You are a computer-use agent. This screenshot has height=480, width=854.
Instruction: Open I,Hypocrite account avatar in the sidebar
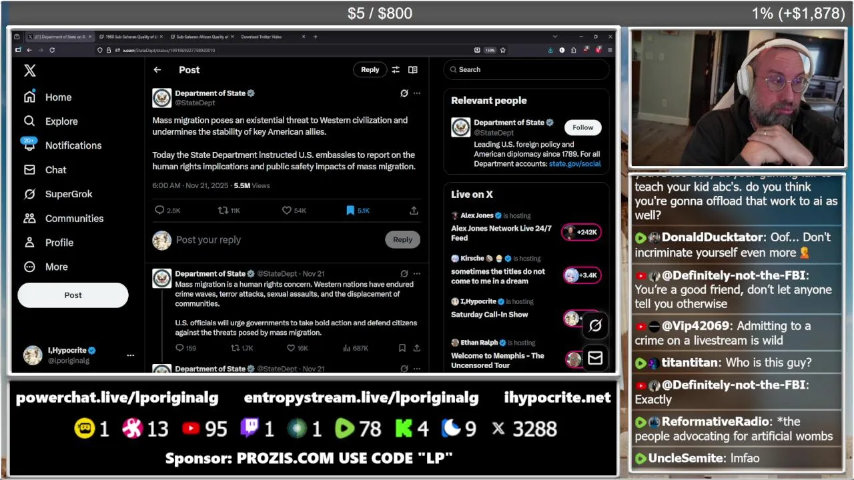click(x=33, y=355)
